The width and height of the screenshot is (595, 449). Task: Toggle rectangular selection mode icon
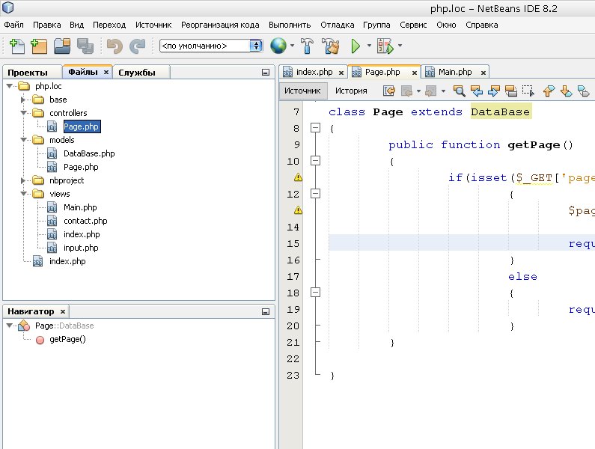(x=528, y=91)
